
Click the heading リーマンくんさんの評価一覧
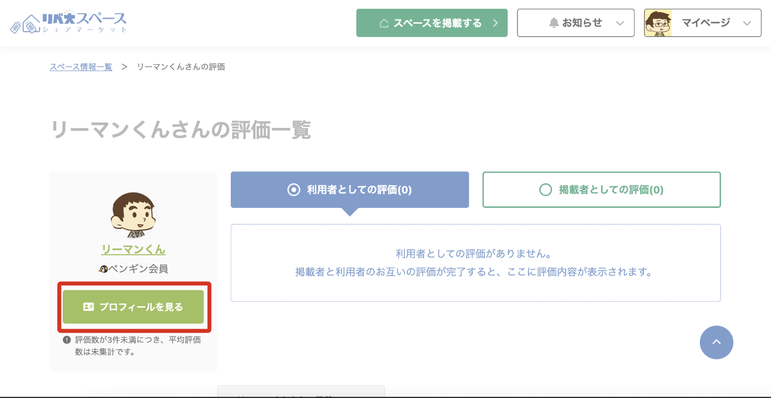click(x=180, y=130)
